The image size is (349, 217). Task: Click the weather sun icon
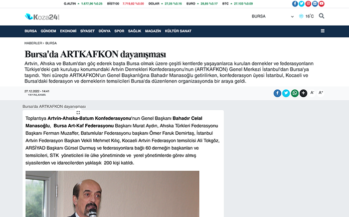click(x=301, y=16)
